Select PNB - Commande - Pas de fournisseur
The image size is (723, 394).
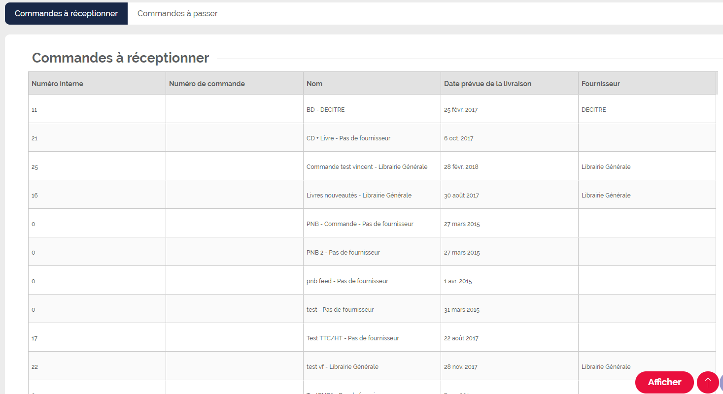(x=372, y=223)
